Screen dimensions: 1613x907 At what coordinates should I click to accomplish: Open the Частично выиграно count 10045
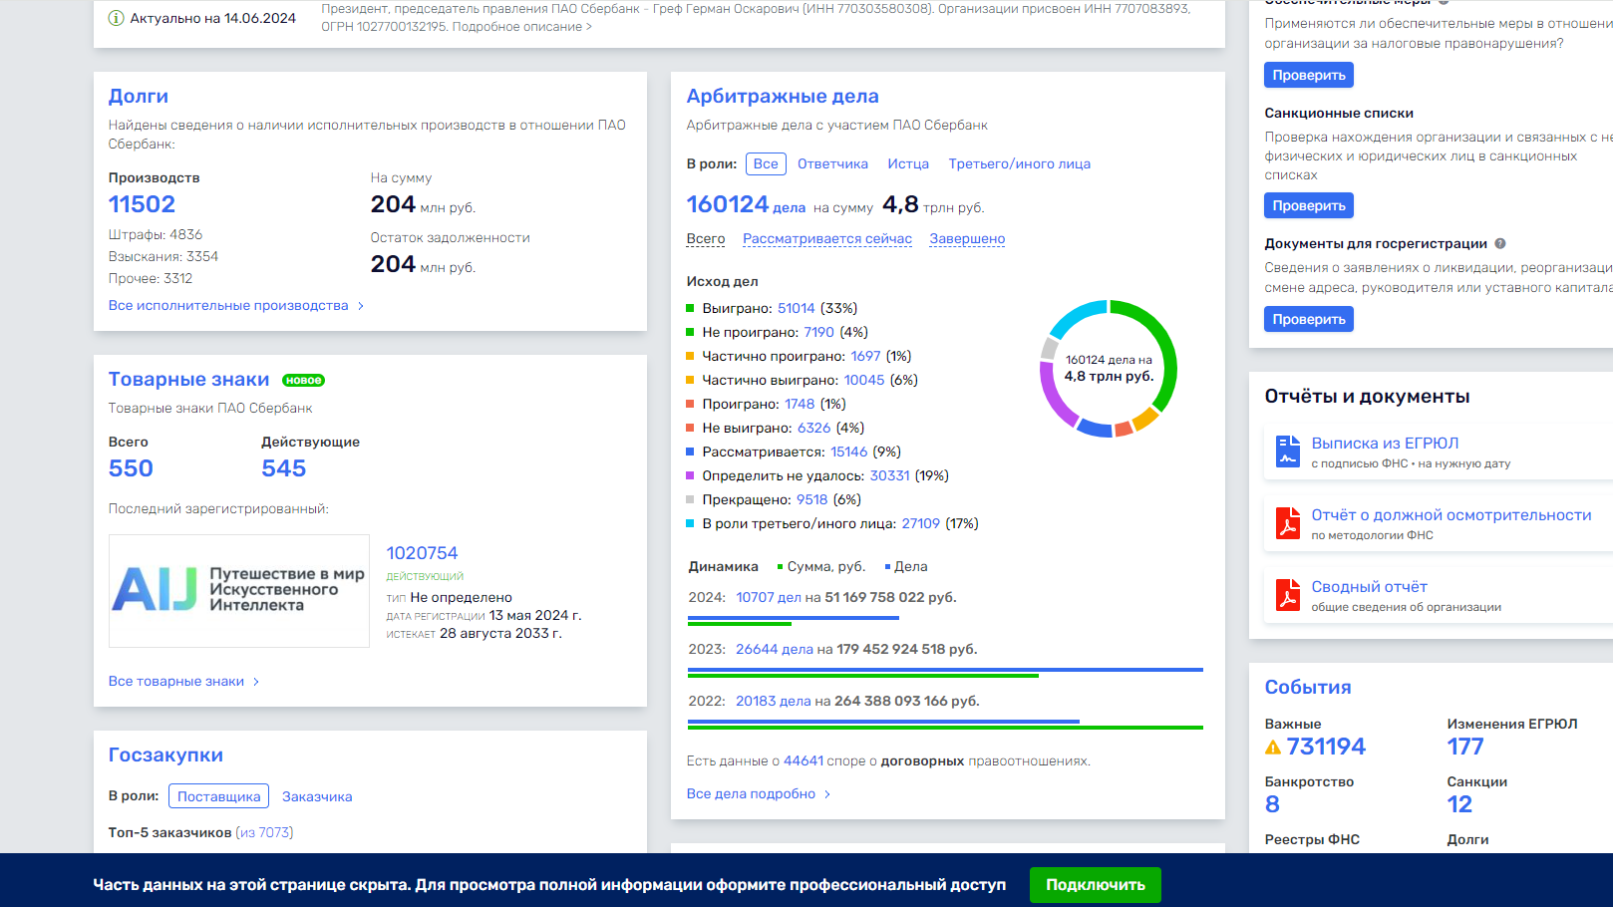coord(864,380)
